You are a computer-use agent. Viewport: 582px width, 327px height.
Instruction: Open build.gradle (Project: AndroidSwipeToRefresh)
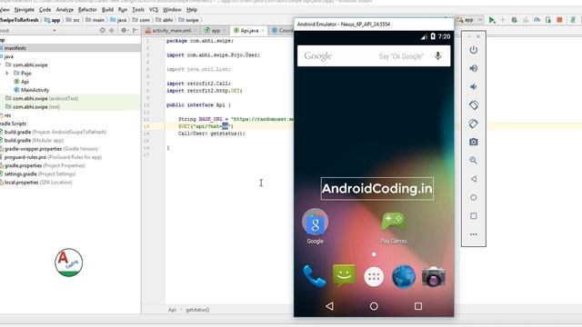55,132
